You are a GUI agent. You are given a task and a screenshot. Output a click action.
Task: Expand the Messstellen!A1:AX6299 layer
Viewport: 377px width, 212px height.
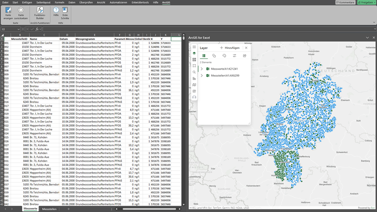point(202,76)
